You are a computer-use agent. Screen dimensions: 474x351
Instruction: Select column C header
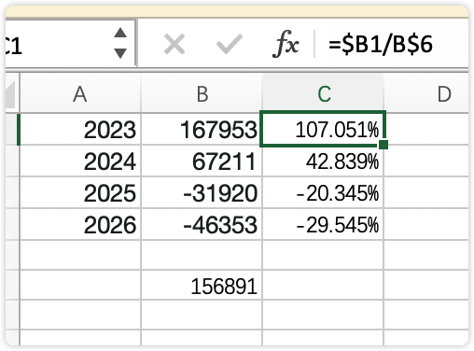coord(324,93)
